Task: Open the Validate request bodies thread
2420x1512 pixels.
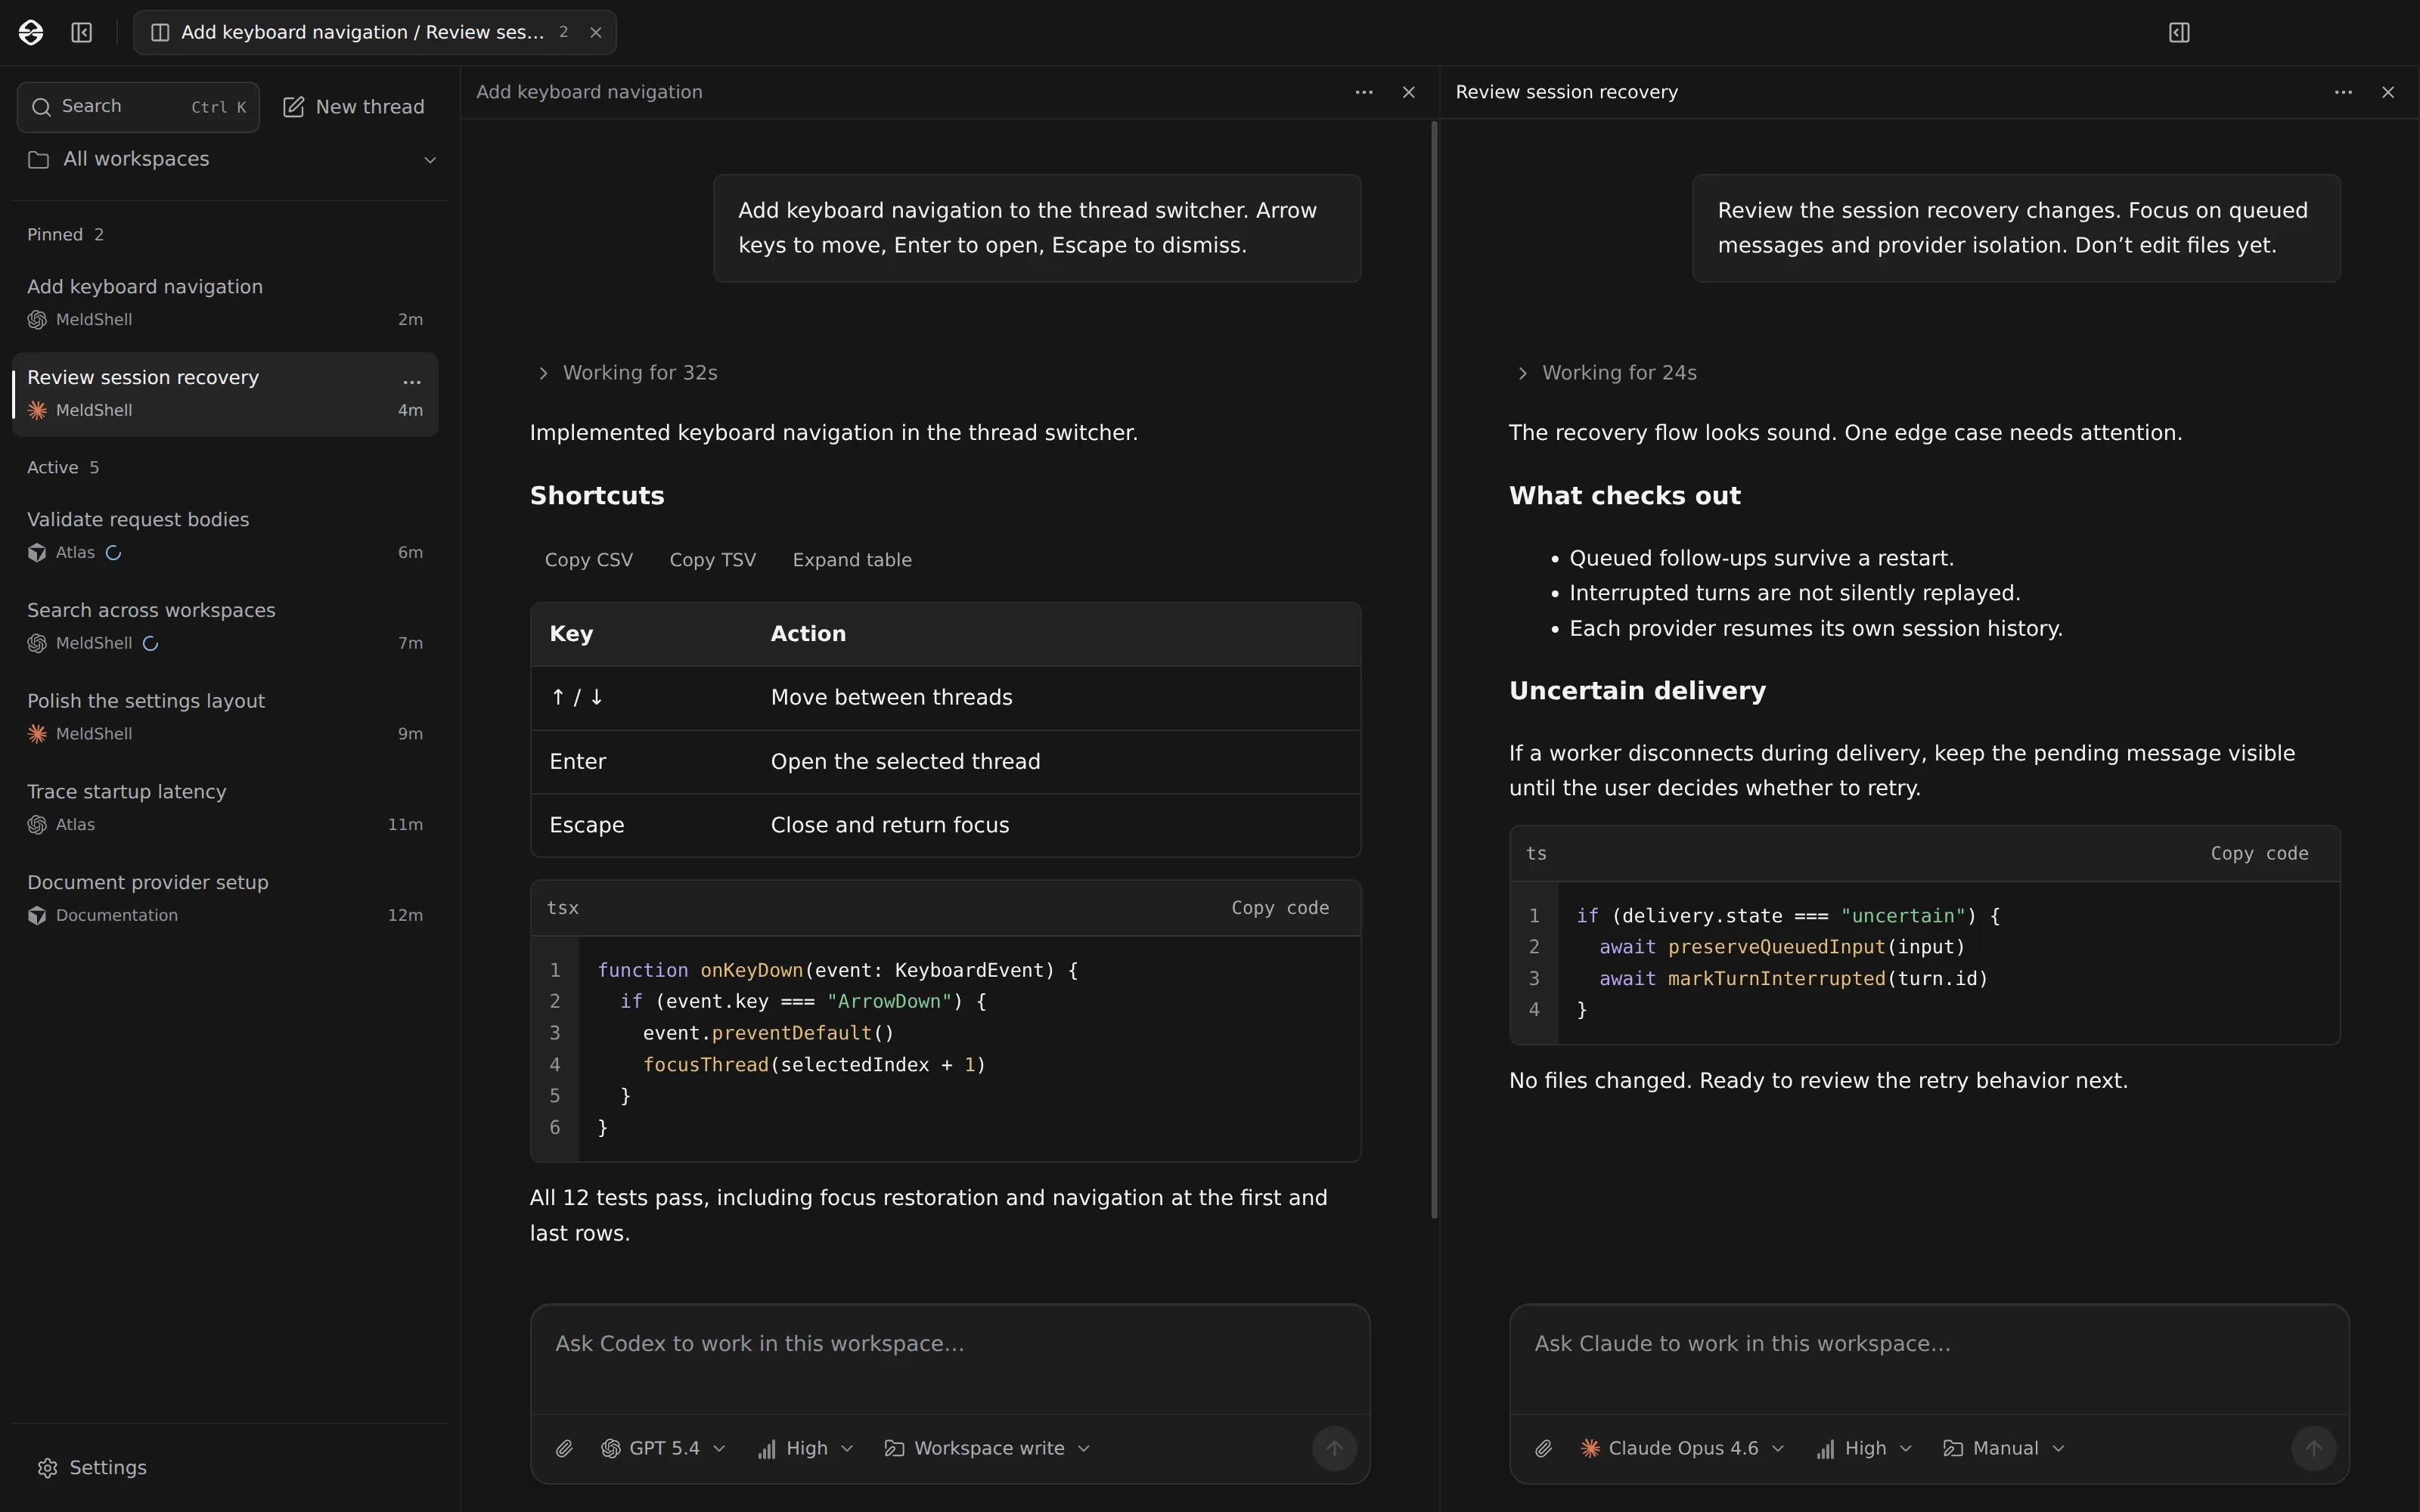Action: point(225,535)
